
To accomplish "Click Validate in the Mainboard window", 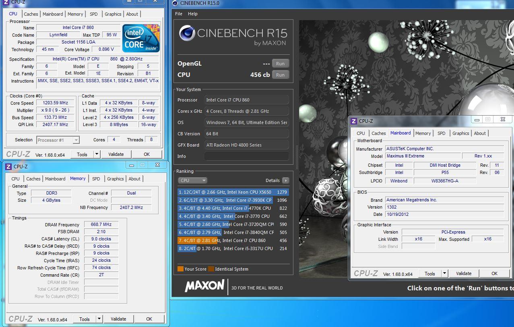I will pyautogui.click(x=464, y=273).
